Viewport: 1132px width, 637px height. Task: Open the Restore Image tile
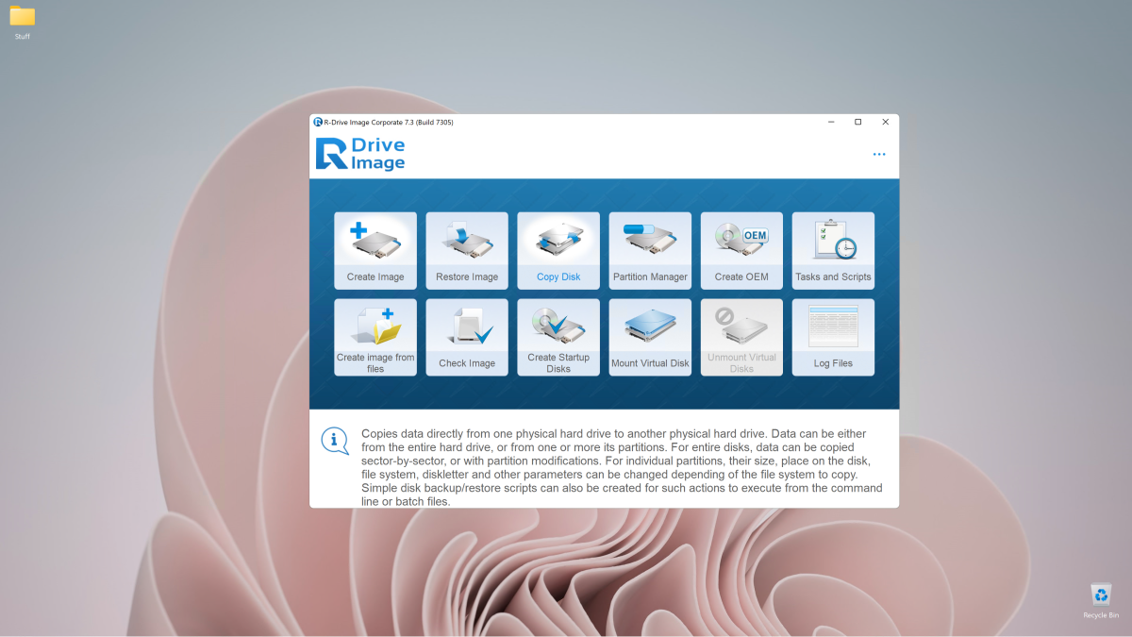467,250
